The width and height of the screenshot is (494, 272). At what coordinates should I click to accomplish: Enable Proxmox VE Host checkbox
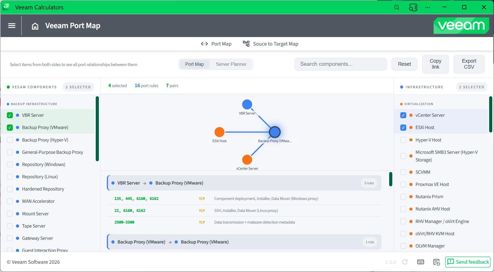tap(403, 184)
